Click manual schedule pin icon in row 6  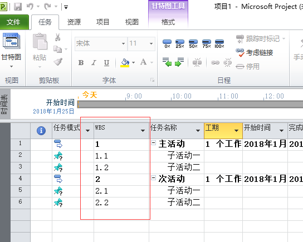(58, 203)
